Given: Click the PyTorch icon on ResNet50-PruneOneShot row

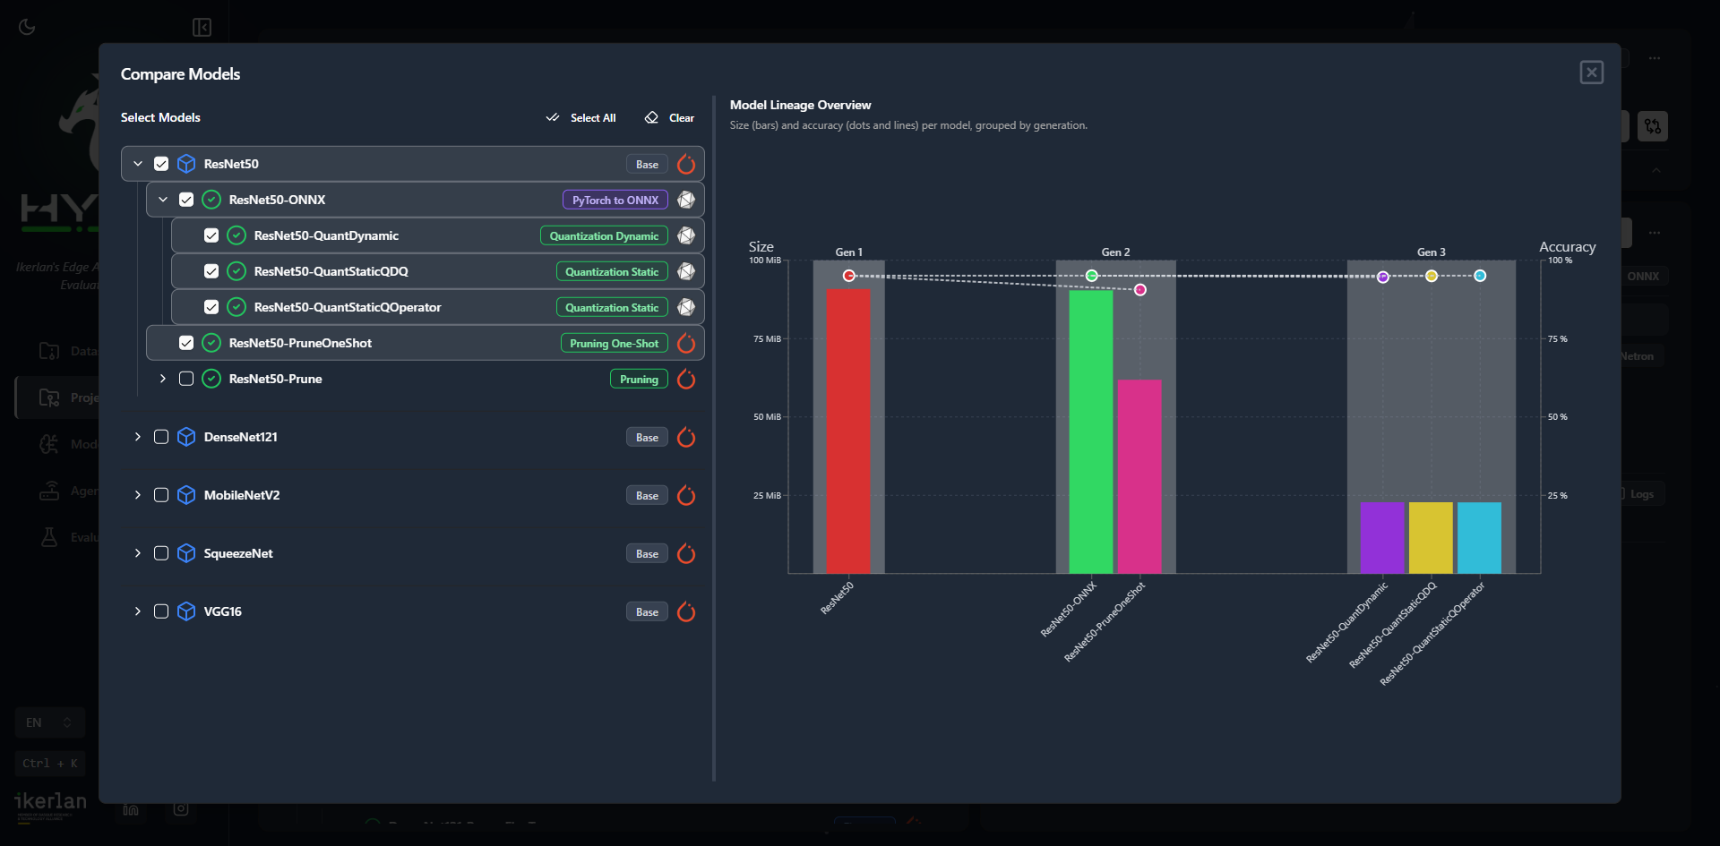Looking at the screenshot, I should coord(686,343).
